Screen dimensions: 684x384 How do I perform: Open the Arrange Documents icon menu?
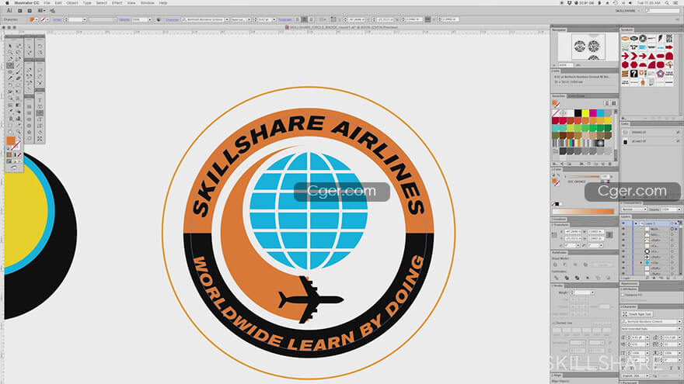[x=41, y=10]
